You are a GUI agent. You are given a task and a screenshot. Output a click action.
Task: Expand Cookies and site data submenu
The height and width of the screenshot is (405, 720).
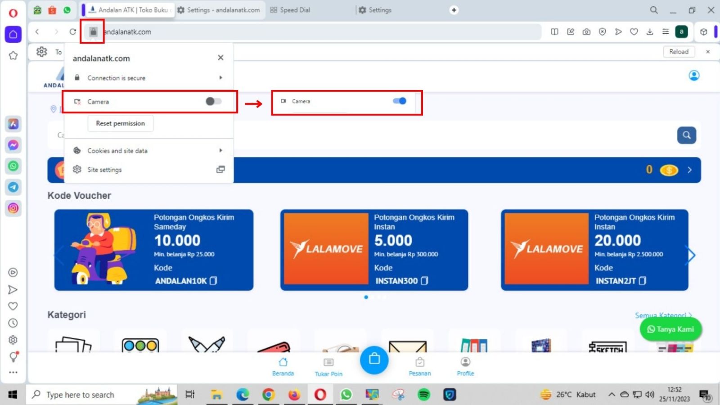(148, 151)
